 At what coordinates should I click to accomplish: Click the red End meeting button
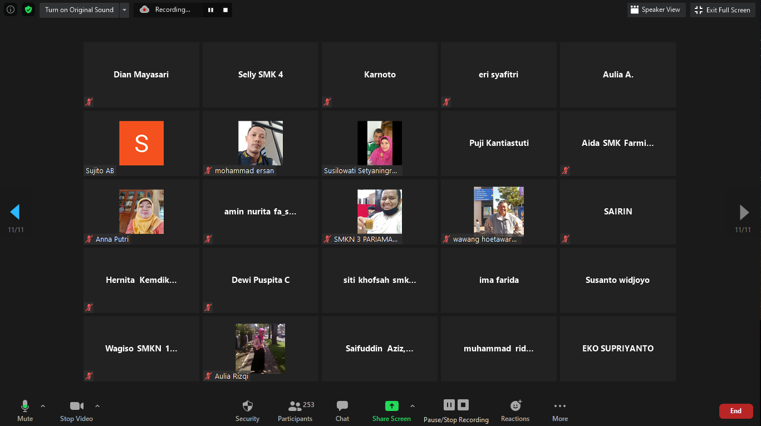(736, 411)
